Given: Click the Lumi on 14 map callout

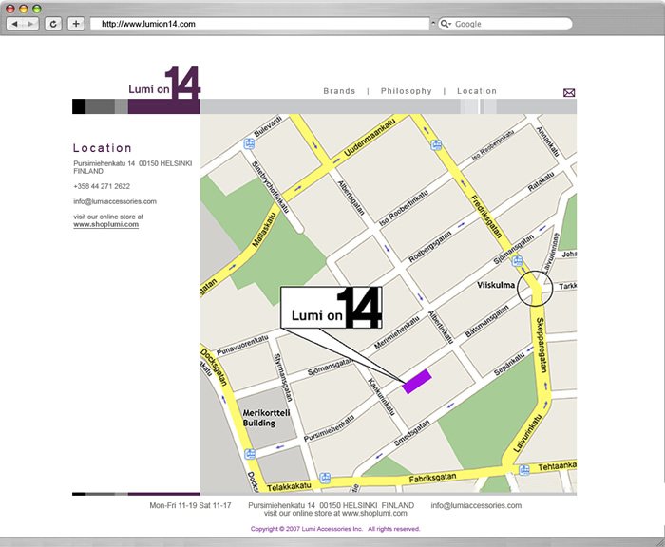Looking at the screenshot, I should (332, 308).
